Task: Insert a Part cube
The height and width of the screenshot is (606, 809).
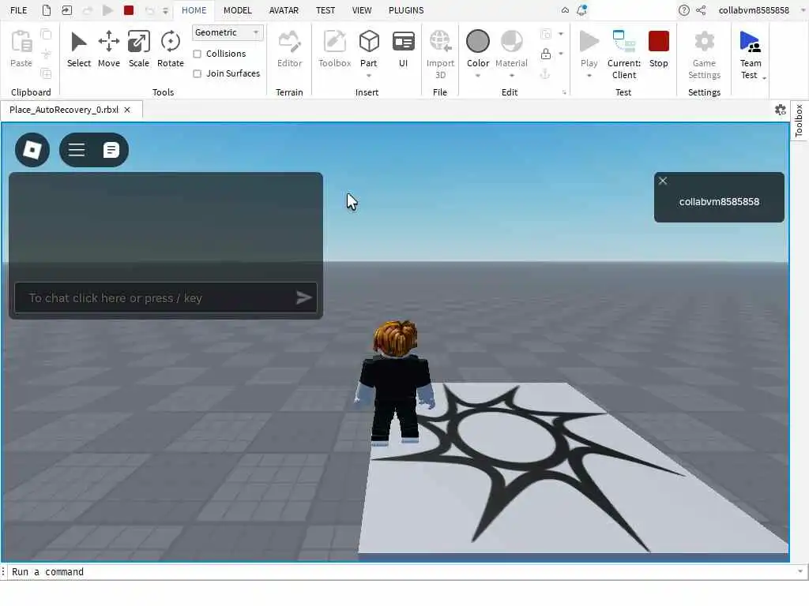Action: pyautogui.click(x=369, y=43)
